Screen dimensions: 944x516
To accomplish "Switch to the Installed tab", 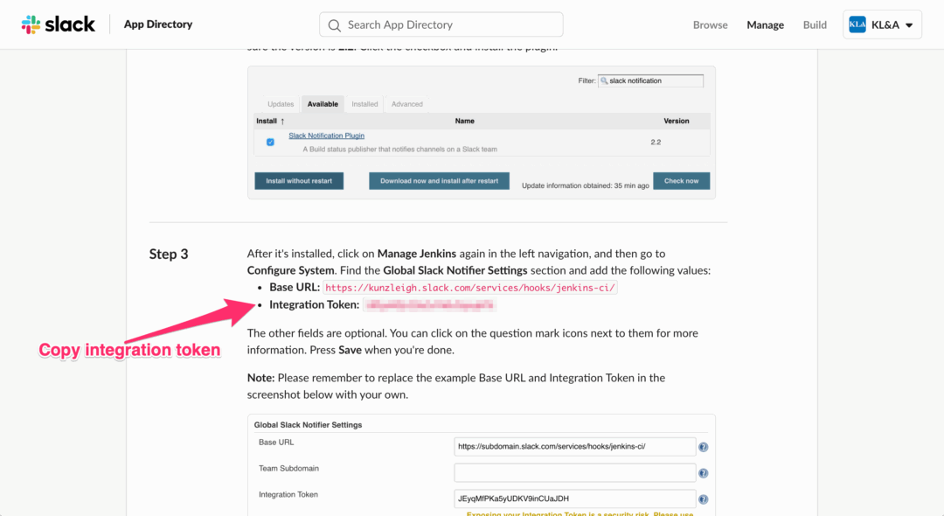I will [364, 103].
